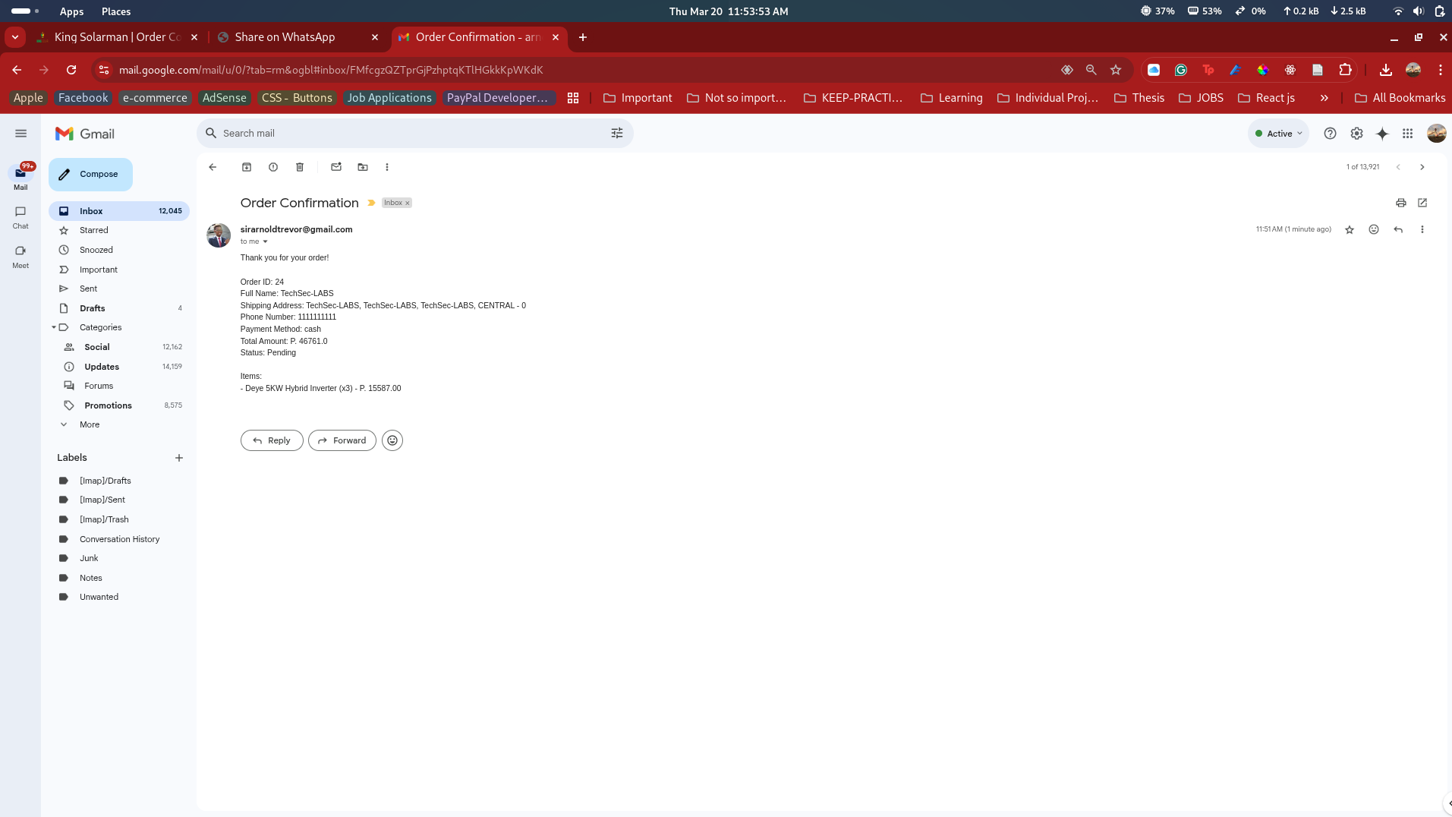Open the Active status dropdown

coord(1279,134)
